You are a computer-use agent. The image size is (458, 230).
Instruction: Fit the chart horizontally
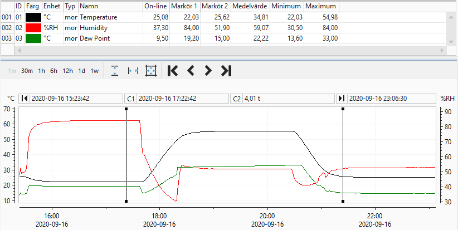pyautogui.click(x=133, y=71)
